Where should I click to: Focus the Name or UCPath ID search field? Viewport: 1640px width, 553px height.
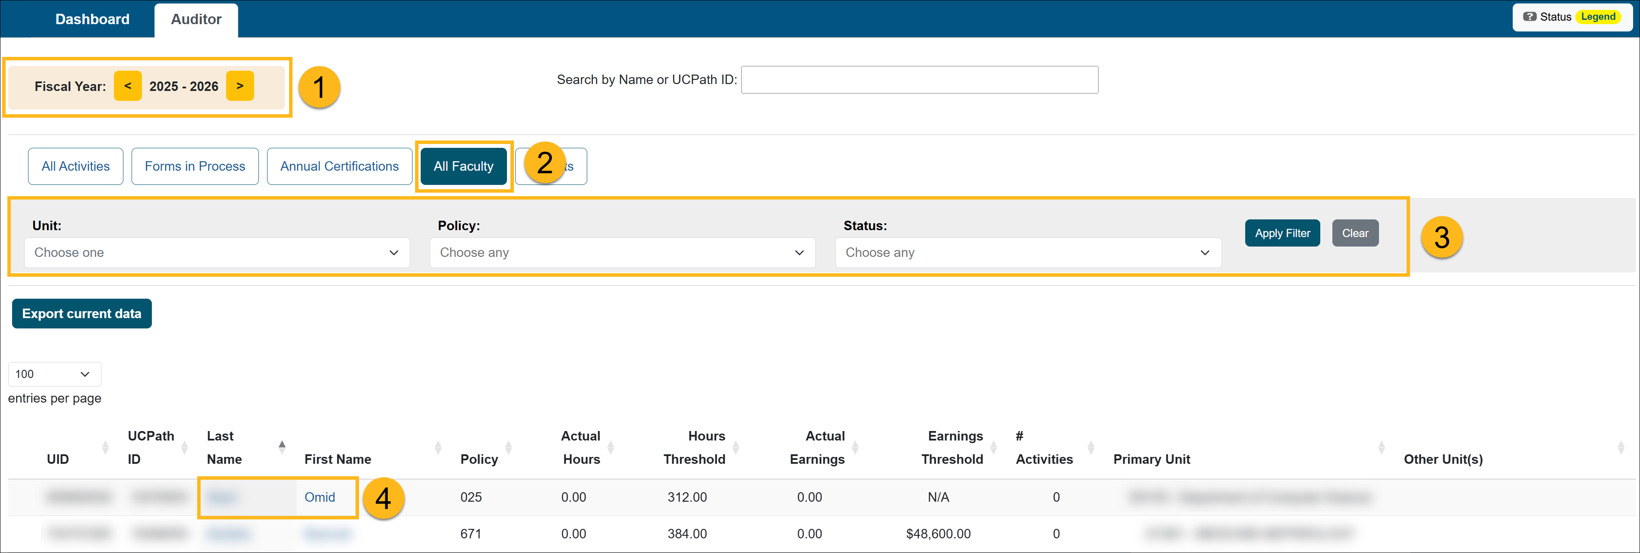point(919,80)
